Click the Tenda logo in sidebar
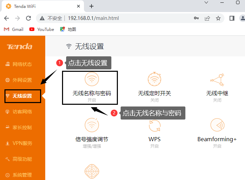 click(20, 46)
